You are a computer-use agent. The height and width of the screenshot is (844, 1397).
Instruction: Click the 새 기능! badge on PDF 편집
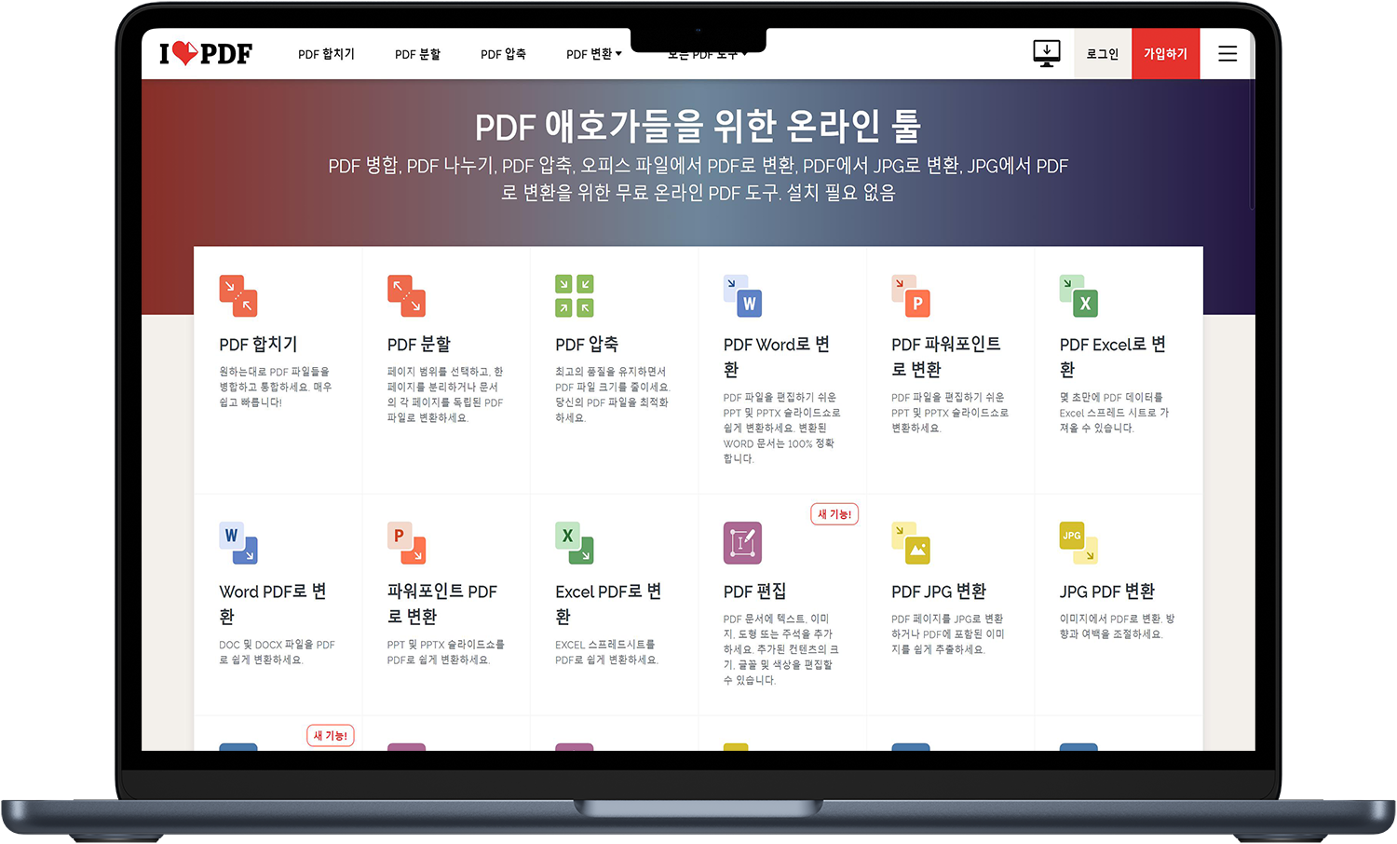point(834,514)
